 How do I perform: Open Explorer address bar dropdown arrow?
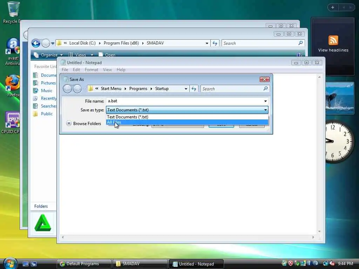(x=207, y=43)
